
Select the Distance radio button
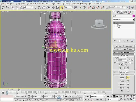126,63
